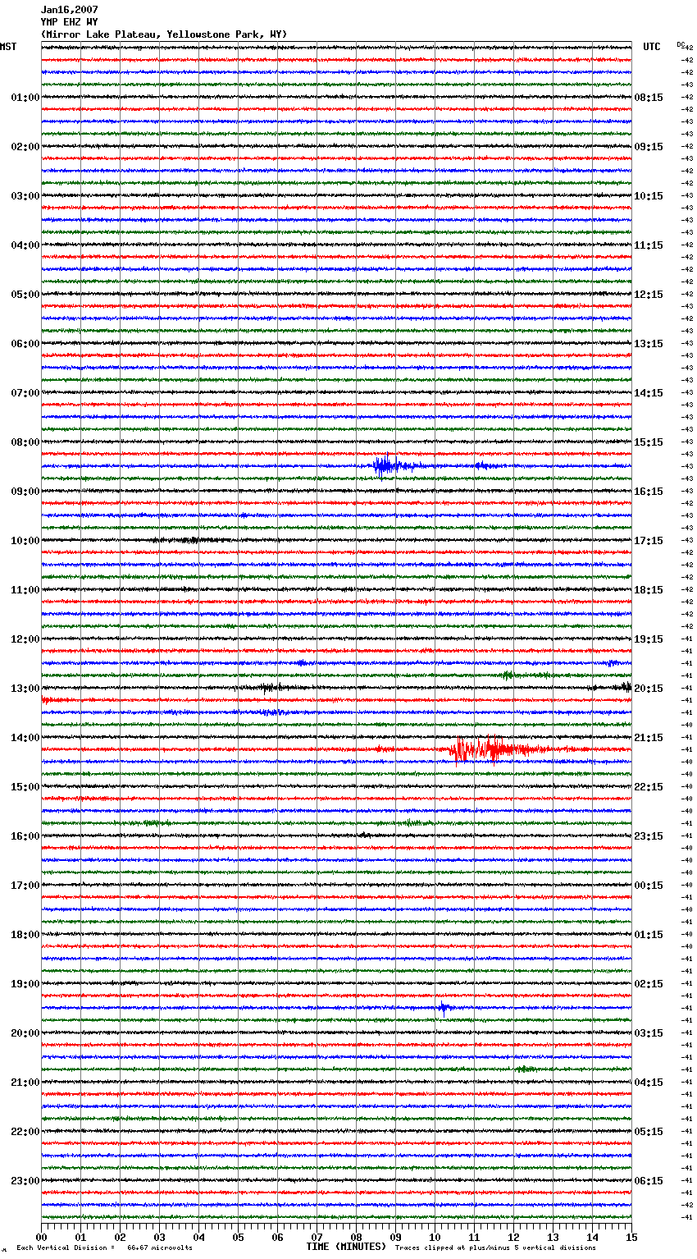Select the 11:00 MST row label
Viewport: 697px width, 1259px height.
click(25, 590)
